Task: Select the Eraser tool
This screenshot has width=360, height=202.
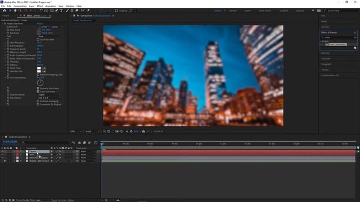Action: 77,11
